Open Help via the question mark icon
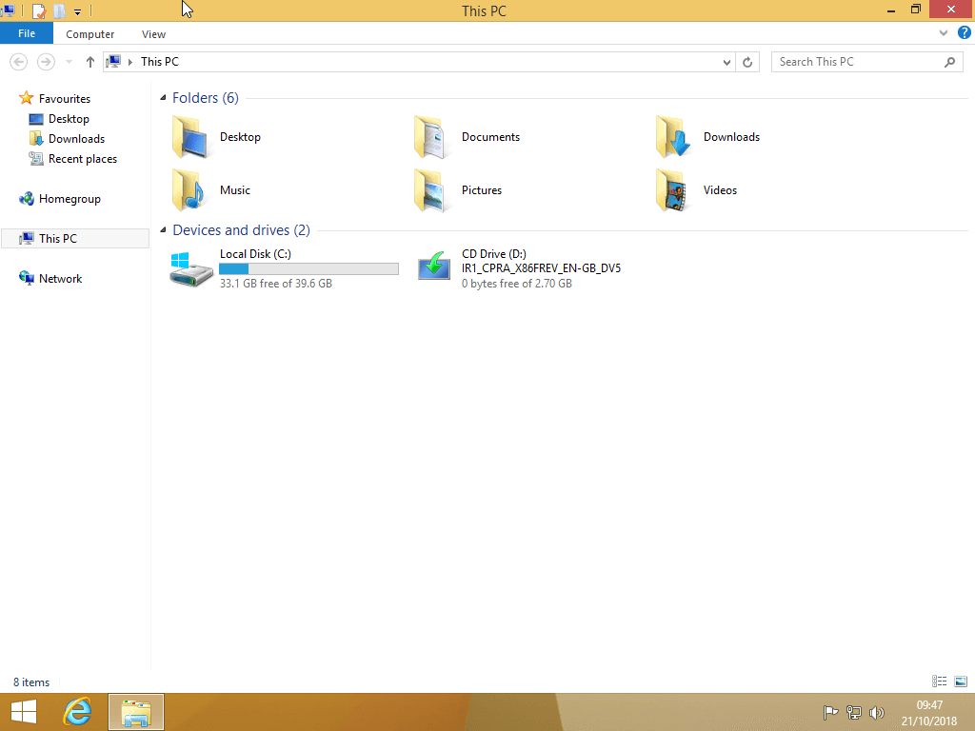Viewport: 975px width, 731px height. click(x=965, y=33)
